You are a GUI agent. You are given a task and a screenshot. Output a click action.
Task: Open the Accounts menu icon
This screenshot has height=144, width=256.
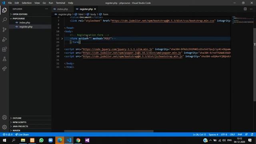4,117
